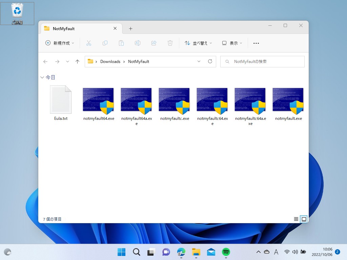Open the See more ellipsis menu
Image resolution: width=347 pixels, height=260 pixels.
click(256, 43)
